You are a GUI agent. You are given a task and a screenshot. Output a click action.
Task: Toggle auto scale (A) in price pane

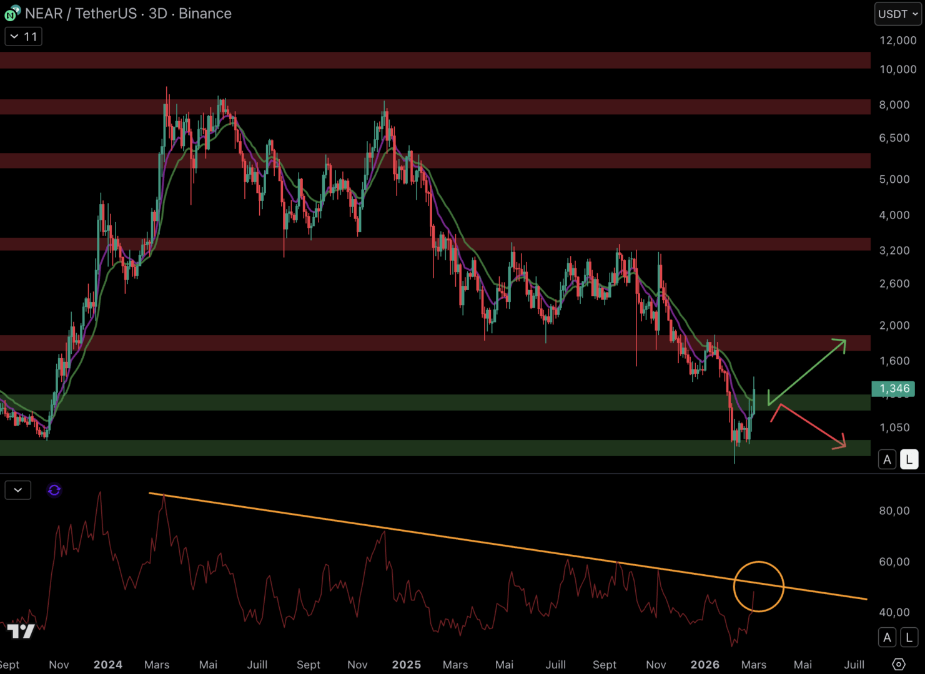tap(887, 460)
